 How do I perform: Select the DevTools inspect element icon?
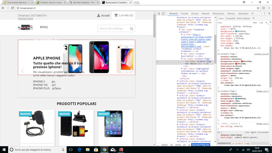[x=159, y=14]
